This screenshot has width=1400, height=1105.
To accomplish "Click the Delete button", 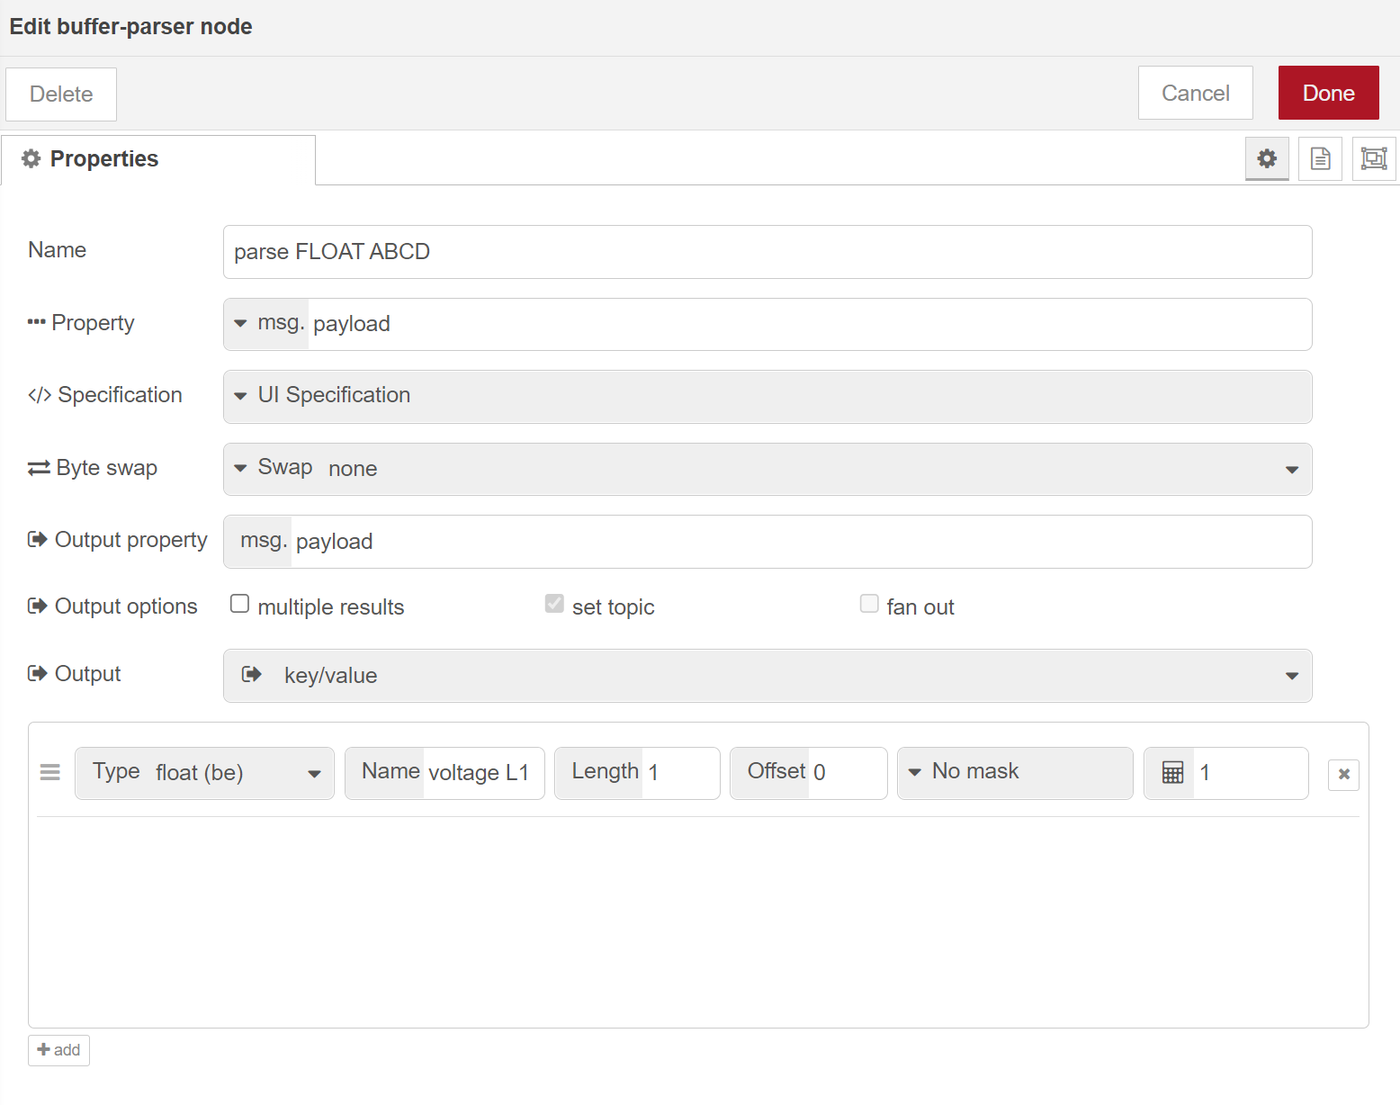I will pos(61,94).
